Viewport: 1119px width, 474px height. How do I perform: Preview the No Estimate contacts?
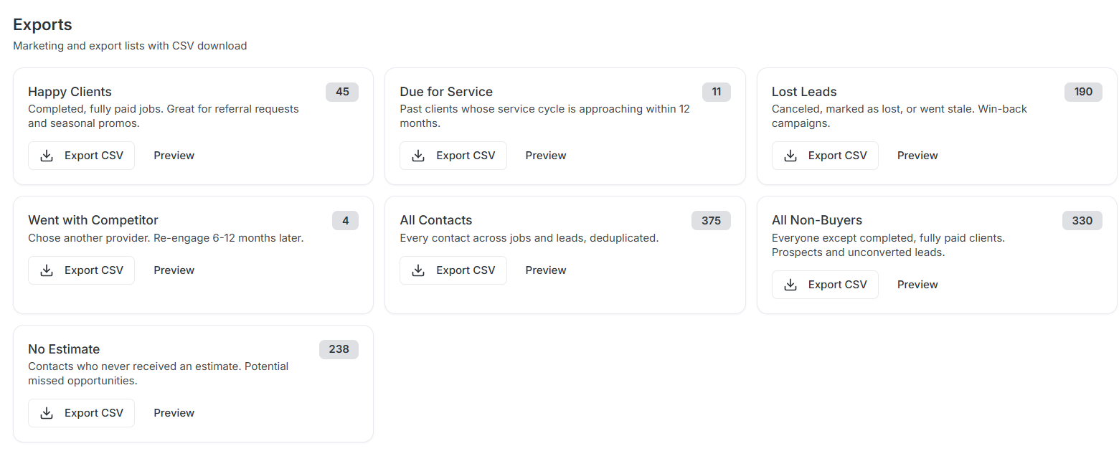tap(174, 412)
